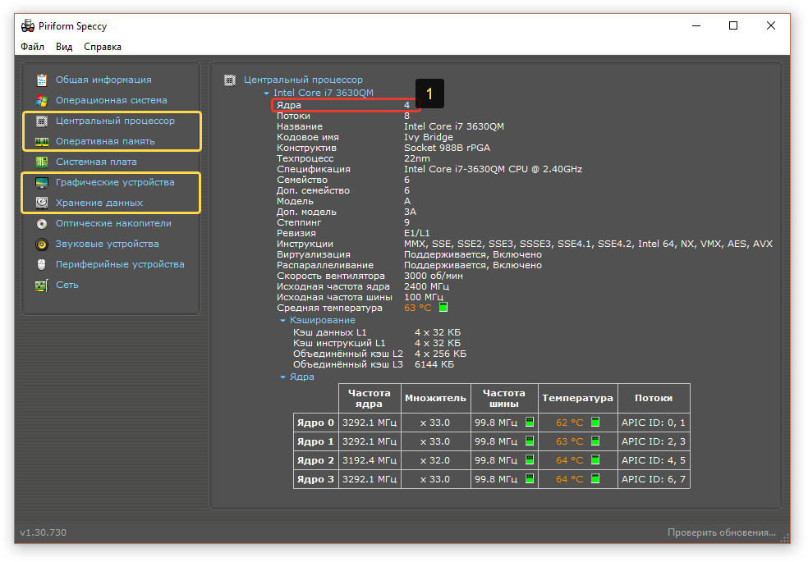Collapse the Кэширование section arrow

(x=282, y=321)
